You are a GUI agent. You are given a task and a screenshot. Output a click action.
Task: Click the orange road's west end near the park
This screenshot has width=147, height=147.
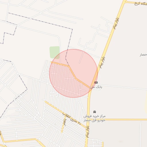[x=51, y=62]
